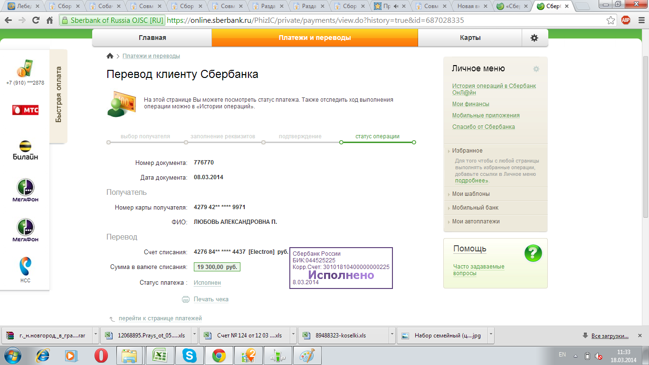Open Мобильные приложения link
The height and width of the screenshot is (365, 649).
click(x=486, y=115)
